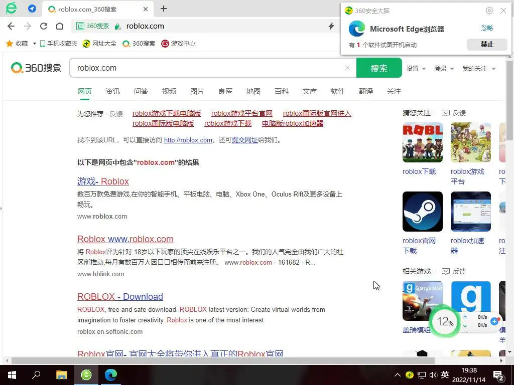Click the http://roblox.com direct link
Viewport: 514px width, 385px height.
188,140
